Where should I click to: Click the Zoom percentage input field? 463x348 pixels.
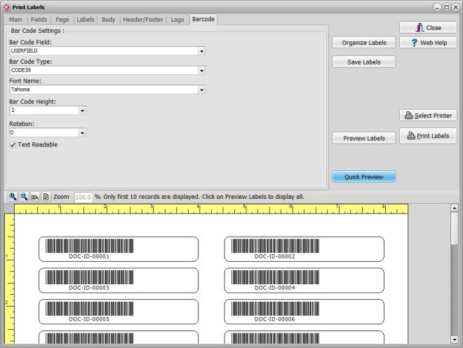coord(83,197)
